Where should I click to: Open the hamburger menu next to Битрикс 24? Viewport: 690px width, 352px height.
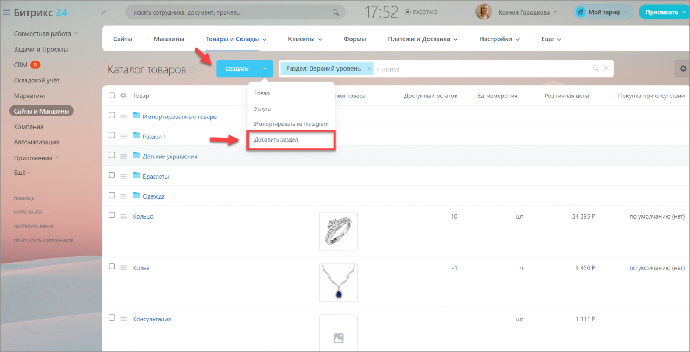pos(6,12)
